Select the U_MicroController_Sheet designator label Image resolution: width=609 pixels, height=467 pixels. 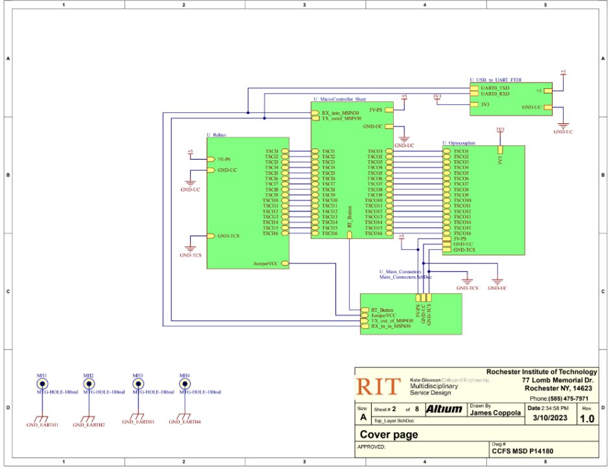click(340, 99)
